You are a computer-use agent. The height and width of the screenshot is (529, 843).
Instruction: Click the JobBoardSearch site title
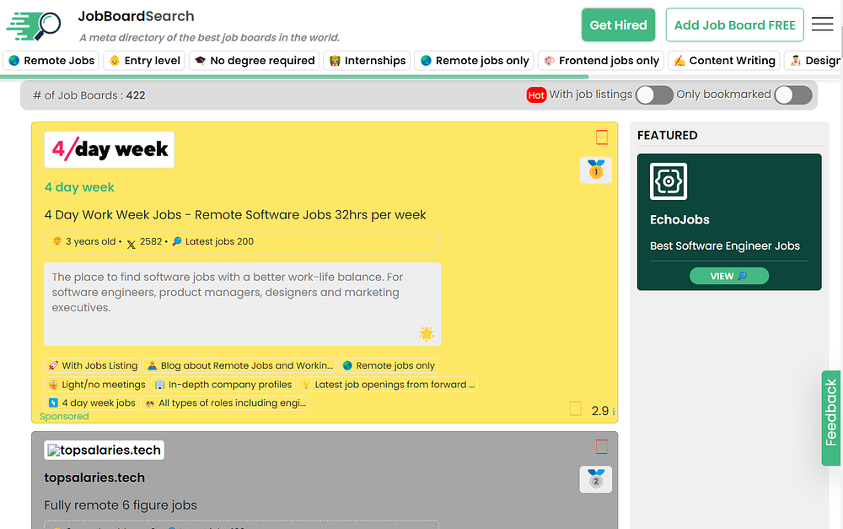coord(136,16)
